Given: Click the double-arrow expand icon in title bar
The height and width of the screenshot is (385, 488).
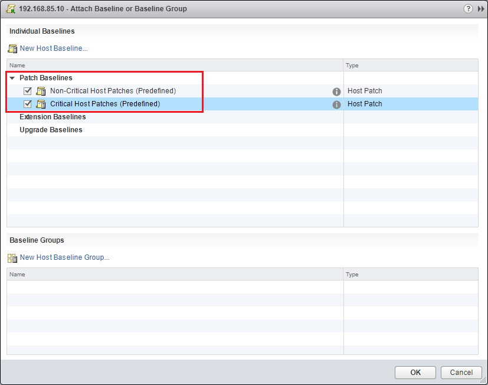Looking at the screenshot, I should tap(481, 9).
